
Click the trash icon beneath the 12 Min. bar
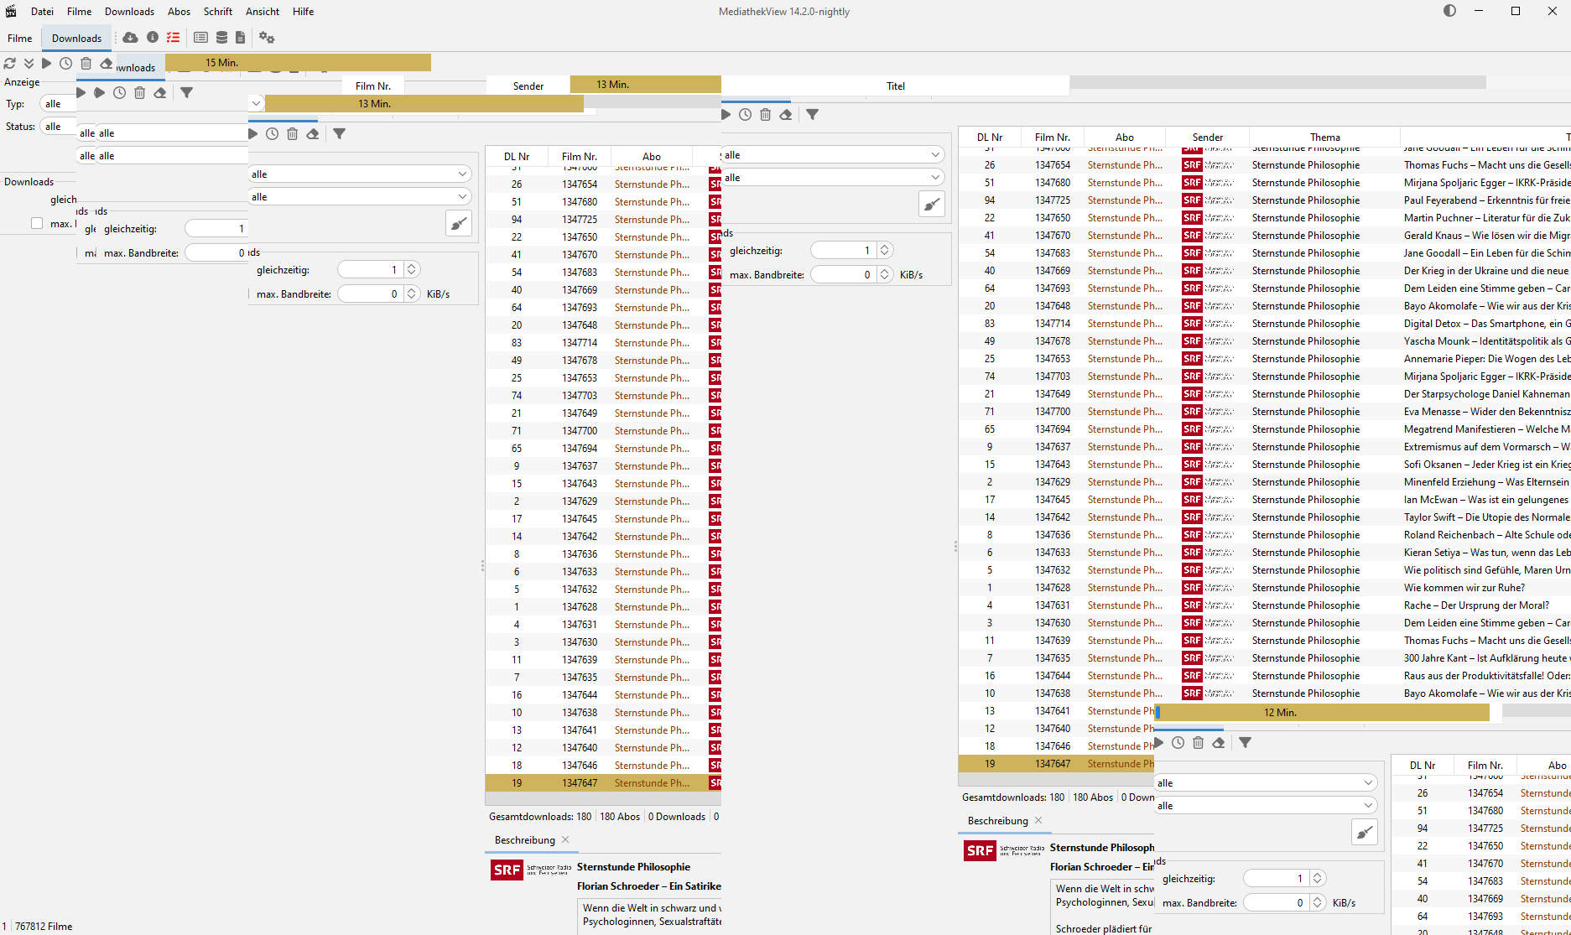[x=1199, y=742]
